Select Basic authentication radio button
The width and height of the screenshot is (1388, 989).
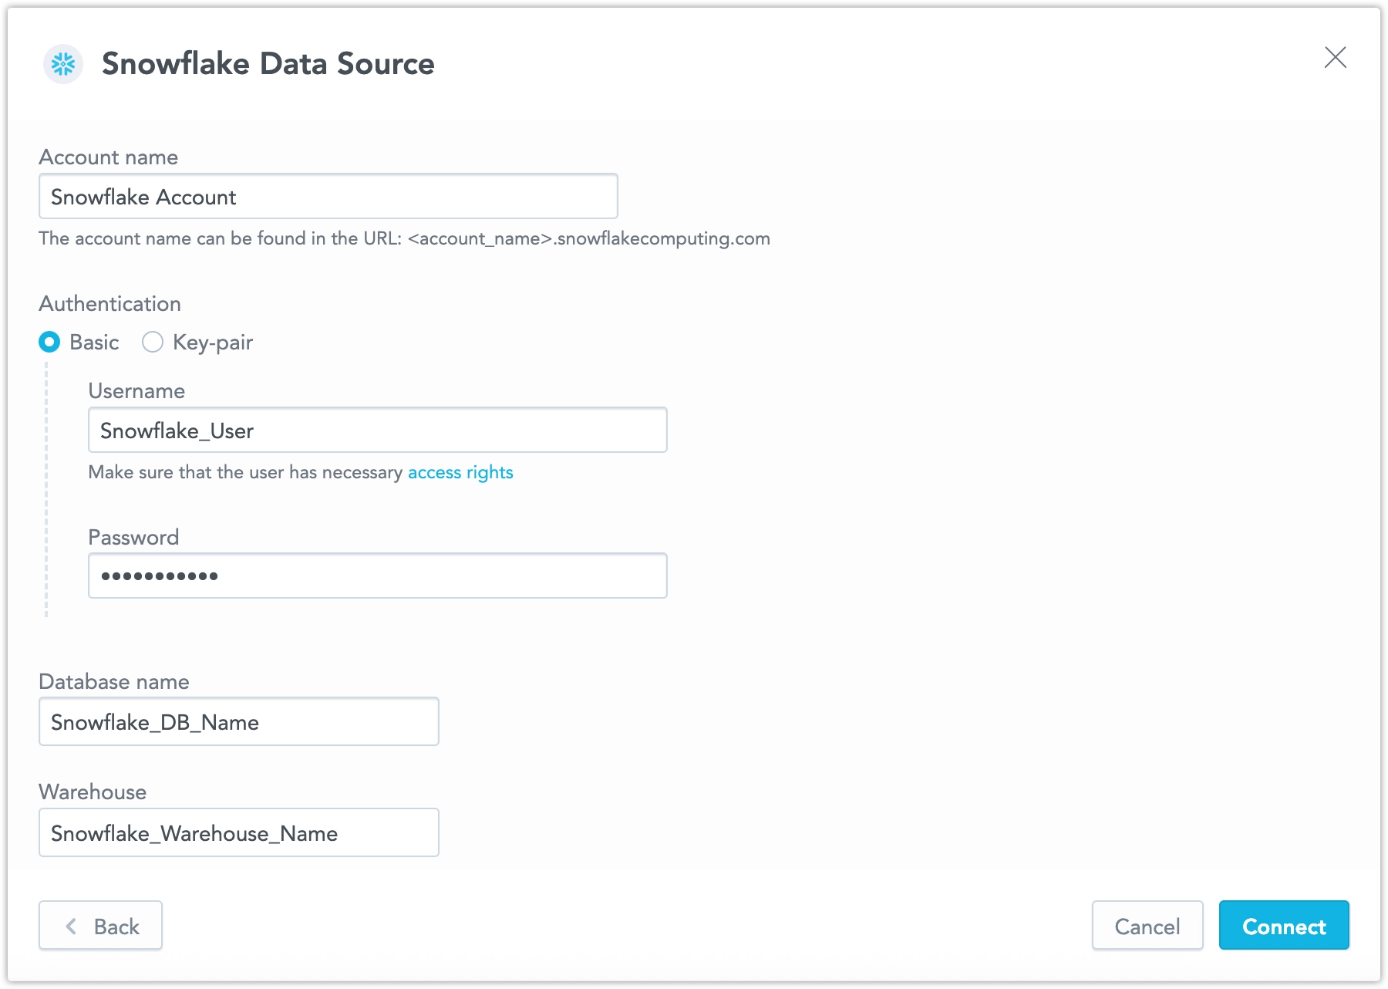pyautogui.click(x=49, y=342)
